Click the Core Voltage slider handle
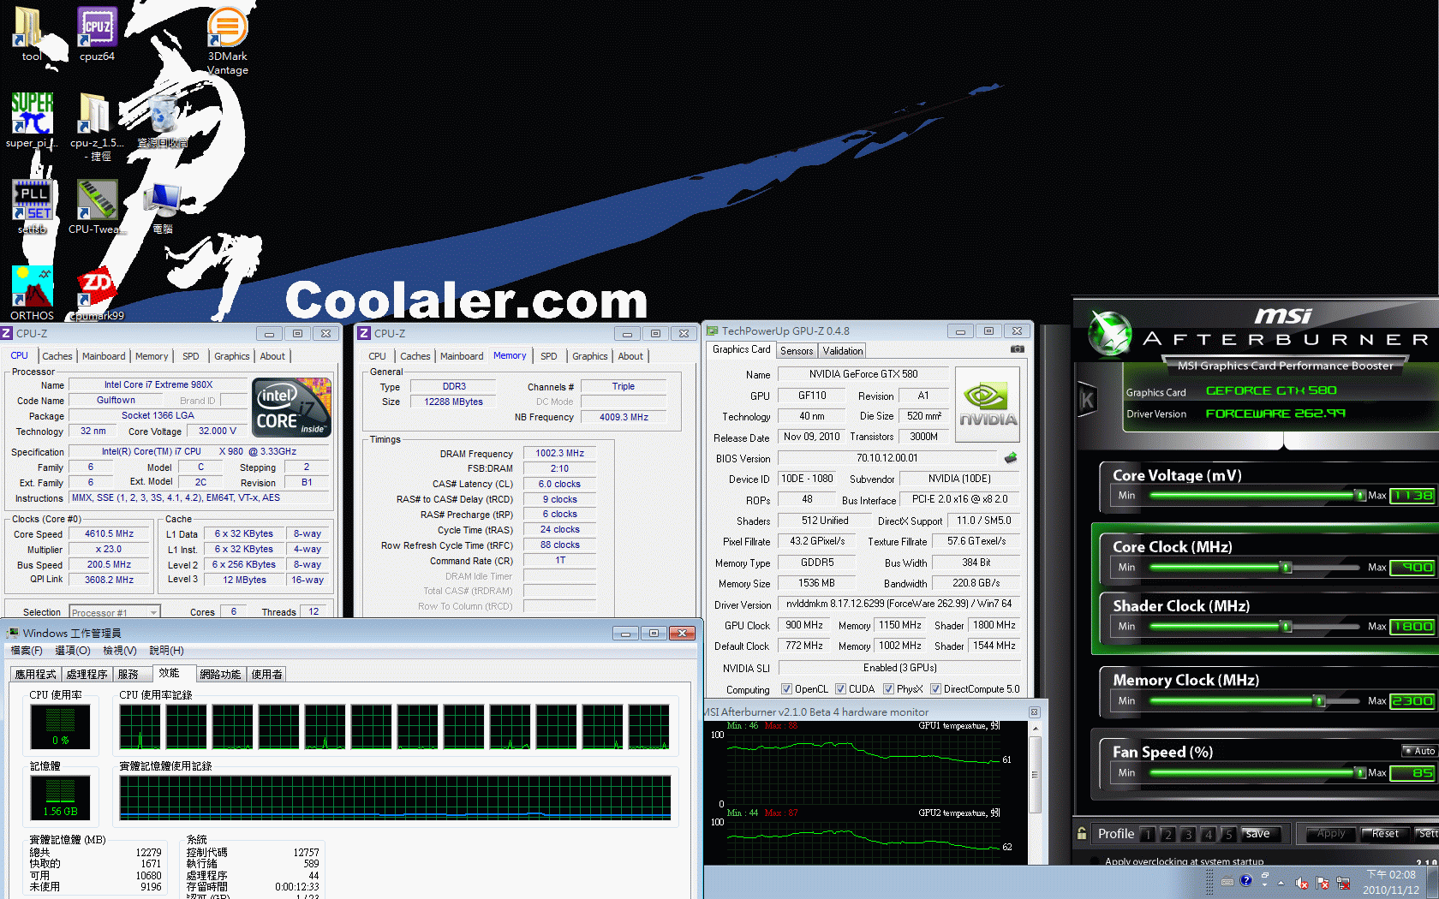 pos(1360,495)
